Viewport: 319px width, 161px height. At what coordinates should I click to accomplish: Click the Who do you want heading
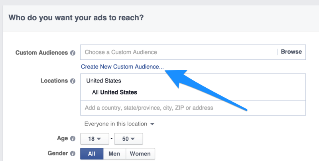(76, 18)
